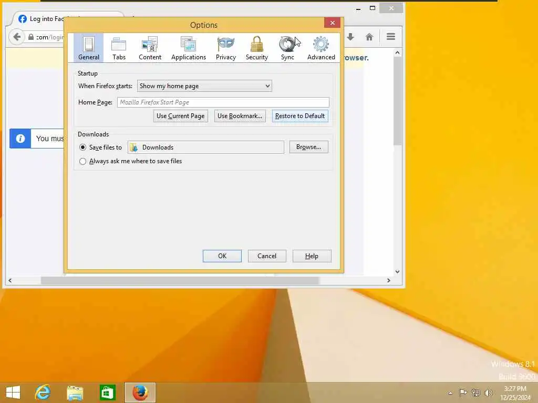Viewport: 538px width, 403px height.
Task: Click the Help button
Action: click(312, 256)
